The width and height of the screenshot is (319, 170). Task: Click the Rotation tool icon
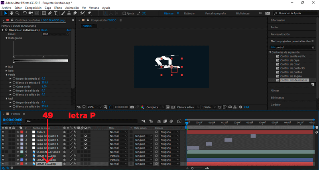(24, 13)
